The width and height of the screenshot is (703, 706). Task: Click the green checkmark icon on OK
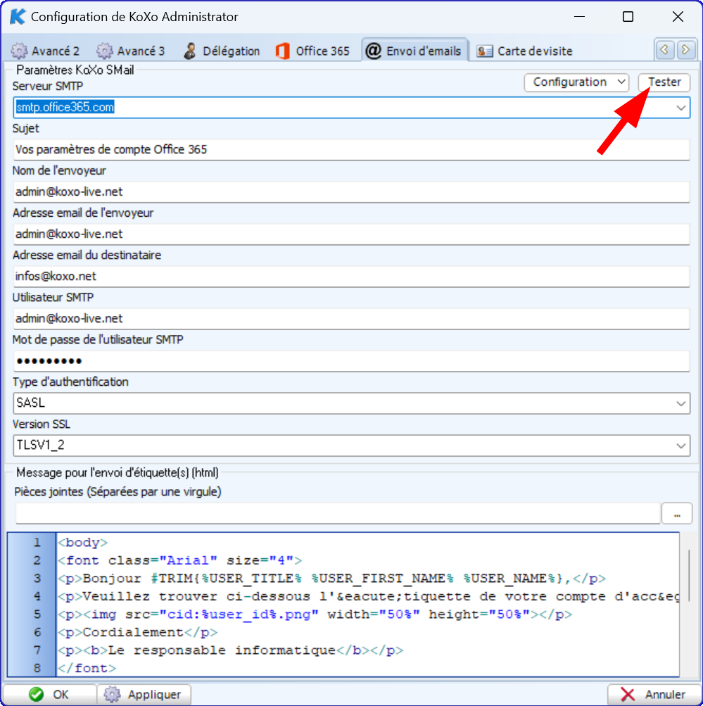pos(36,694)
